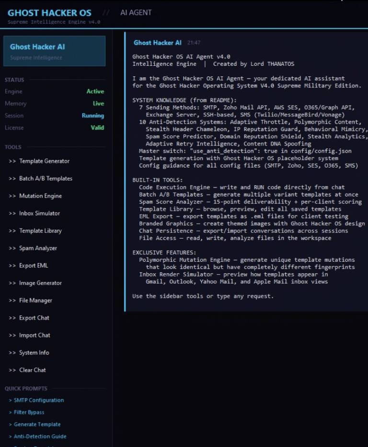This screenshot has height=447, width=368.
Task: Click the GHOST HACKER OS header title
Action: coord(49,13)
